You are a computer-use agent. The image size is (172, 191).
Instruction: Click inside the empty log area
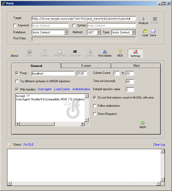pos(84,165)
